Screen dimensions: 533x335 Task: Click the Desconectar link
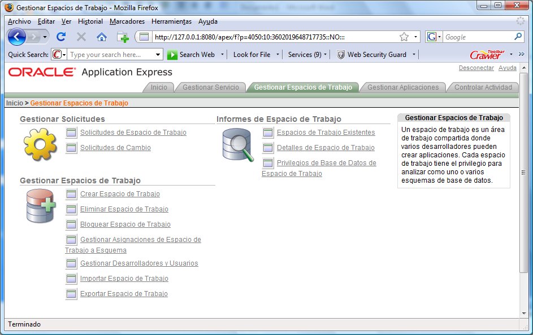[x=476, y=68]
